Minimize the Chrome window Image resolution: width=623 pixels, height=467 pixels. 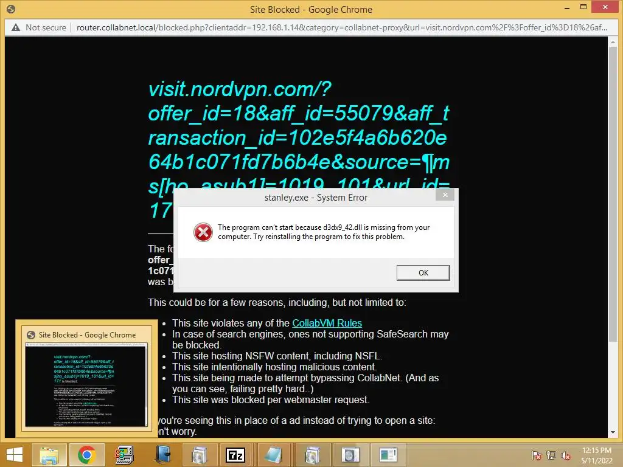pos(567,7)
